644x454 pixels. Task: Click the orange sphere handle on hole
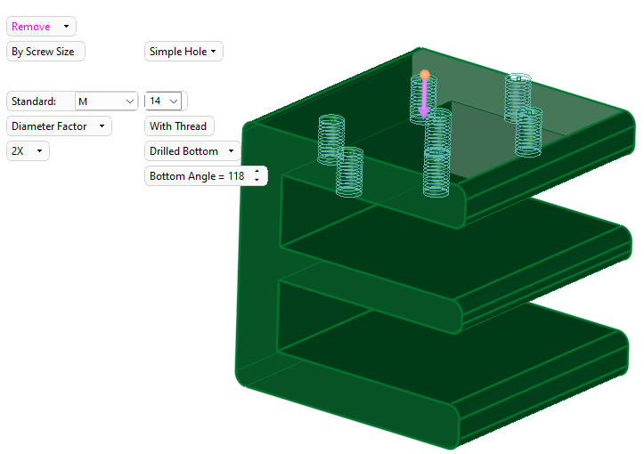tap(425, 75)
